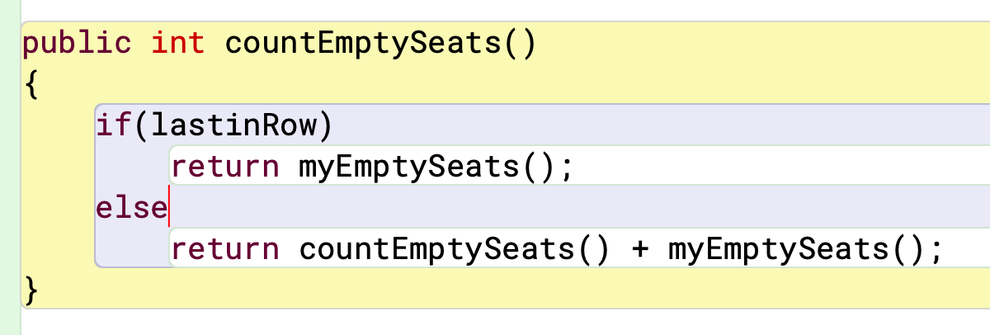Click the recursive countEmptySeats() call
The height and width of the screenshot is (335, 990).
tap(453, 248)
